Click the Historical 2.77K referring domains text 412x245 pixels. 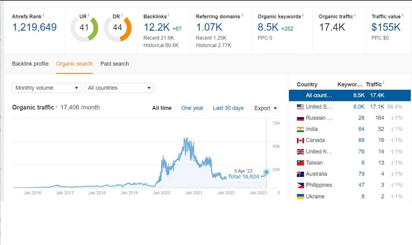[213, 45]
